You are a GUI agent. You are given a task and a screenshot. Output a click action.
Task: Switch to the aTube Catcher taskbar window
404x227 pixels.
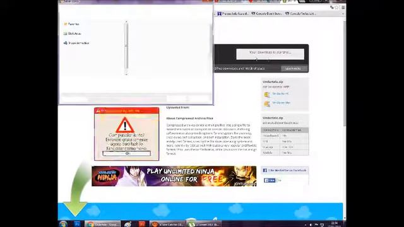click(x=167, y=224)
